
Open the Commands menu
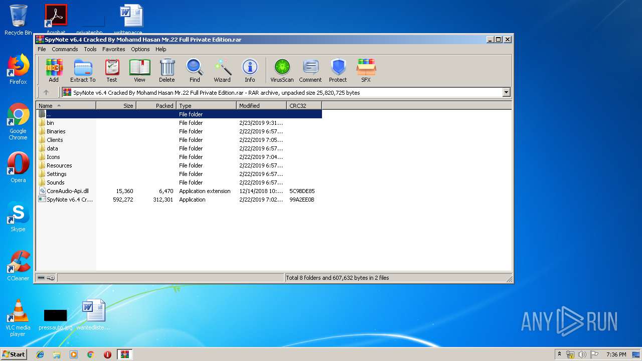pos(65,49)
